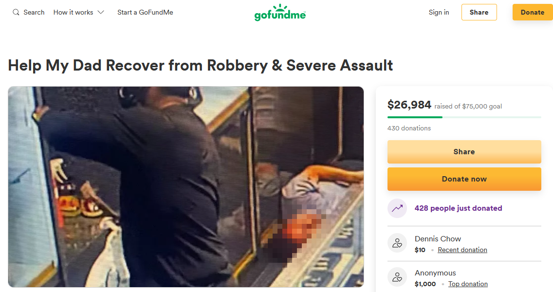The width and height of the screenshot is (553, 292).
Task: Click the 428 people just donated text
Action: tap(458, 208)
